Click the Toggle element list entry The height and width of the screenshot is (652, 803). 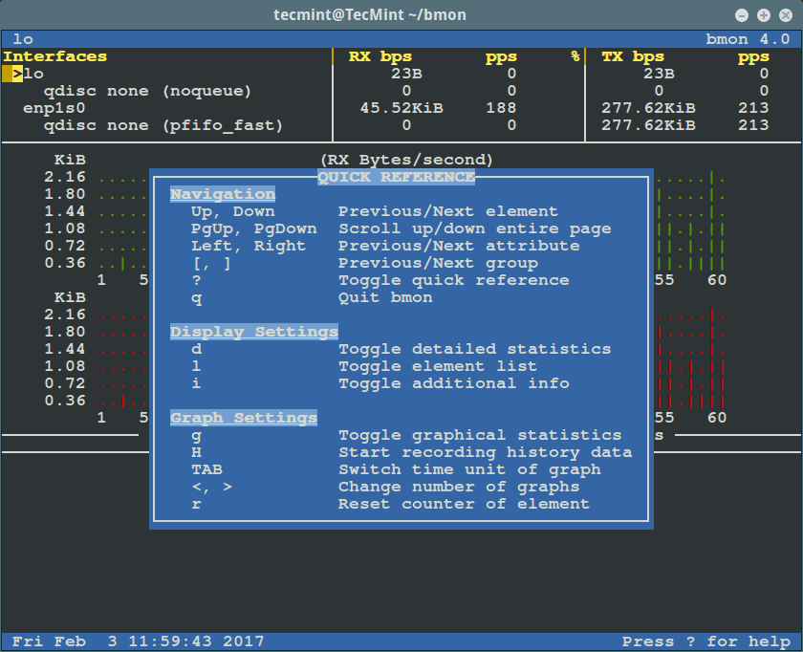click(437, 366)
